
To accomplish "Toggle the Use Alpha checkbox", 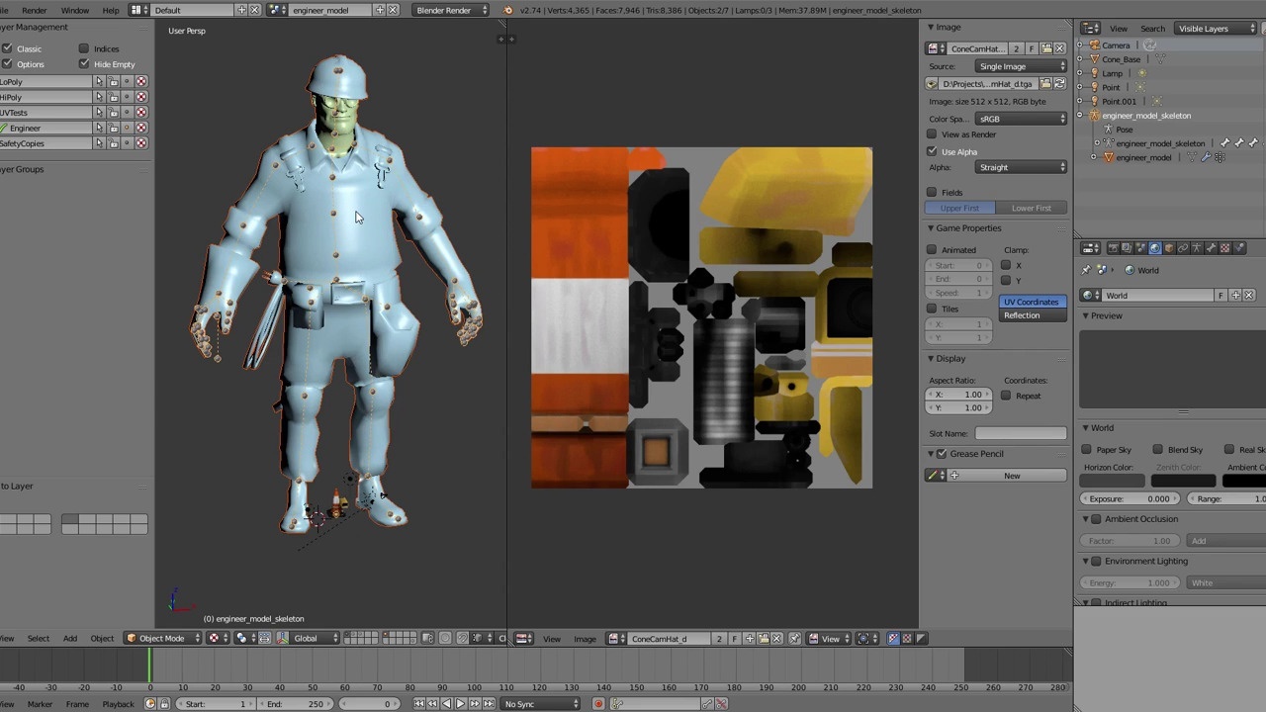I will click(932, 151).
